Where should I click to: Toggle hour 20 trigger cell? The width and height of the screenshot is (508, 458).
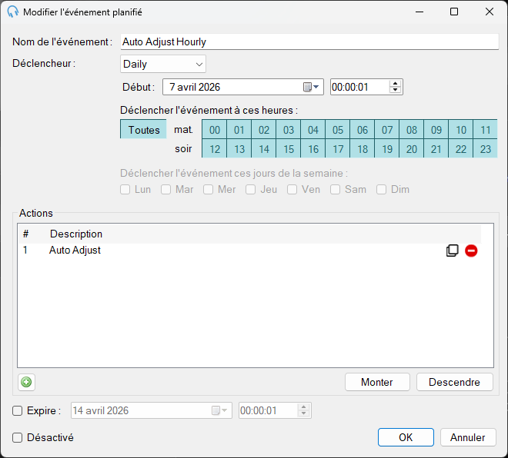coord(412,149)
